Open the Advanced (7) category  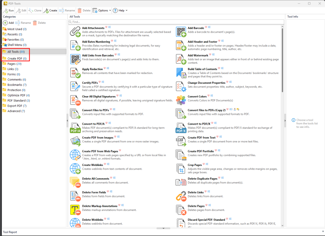(x=14, y=111)
